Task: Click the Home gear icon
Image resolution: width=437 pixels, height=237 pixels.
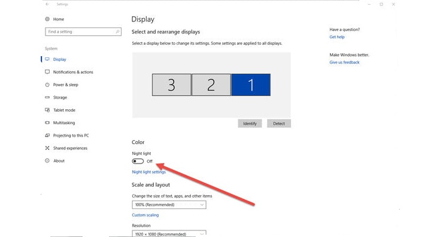Action: click(x=47, y=19)
